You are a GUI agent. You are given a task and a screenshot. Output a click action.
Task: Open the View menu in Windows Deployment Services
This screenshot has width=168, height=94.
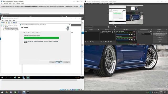point(10,20)
